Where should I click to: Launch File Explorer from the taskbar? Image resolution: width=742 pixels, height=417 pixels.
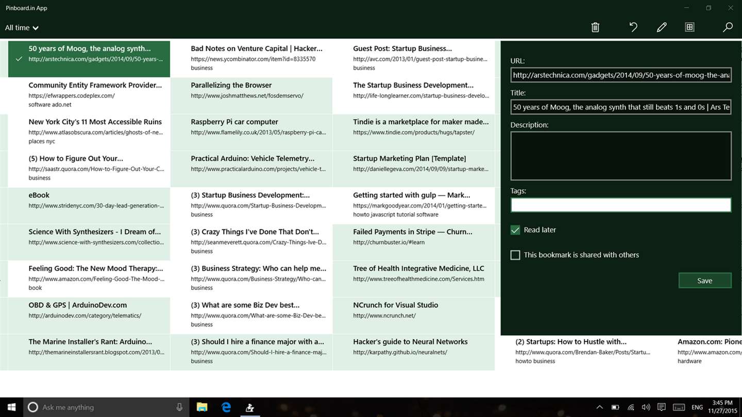coord(201,407)
